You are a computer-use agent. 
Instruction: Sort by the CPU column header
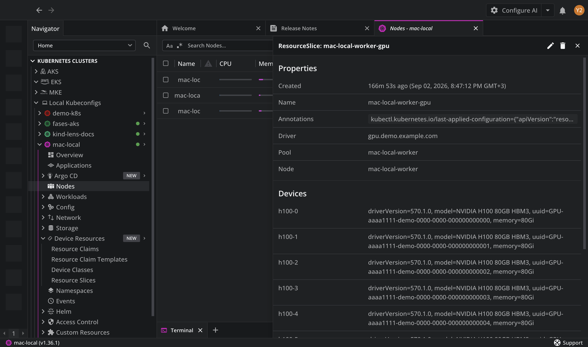(225, 64)
